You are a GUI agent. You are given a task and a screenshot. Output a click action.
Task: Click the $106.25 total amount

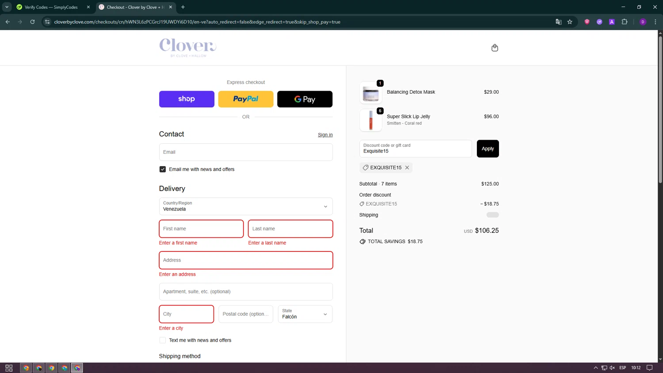coord(487,231)
